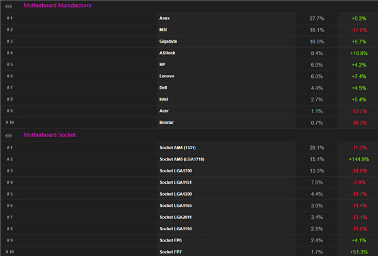Select the Gigabyte entry
The image size is (378, 256).
click(168, 41)
